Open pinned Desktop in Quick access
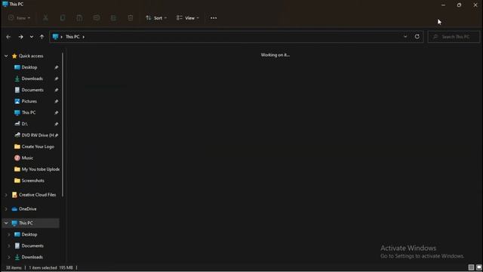The height and width of the screenshot is (272, 483). [29, 67]
